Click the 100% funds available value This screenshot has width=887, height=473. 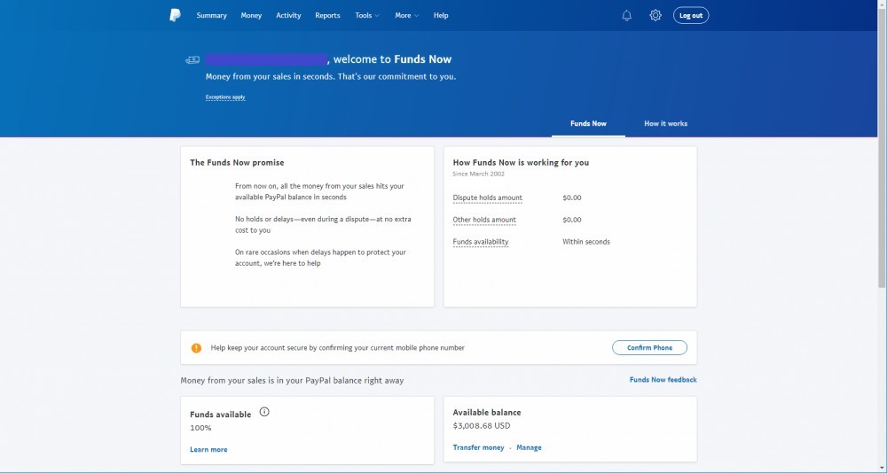pyautogui.click(x=200, y=428)
